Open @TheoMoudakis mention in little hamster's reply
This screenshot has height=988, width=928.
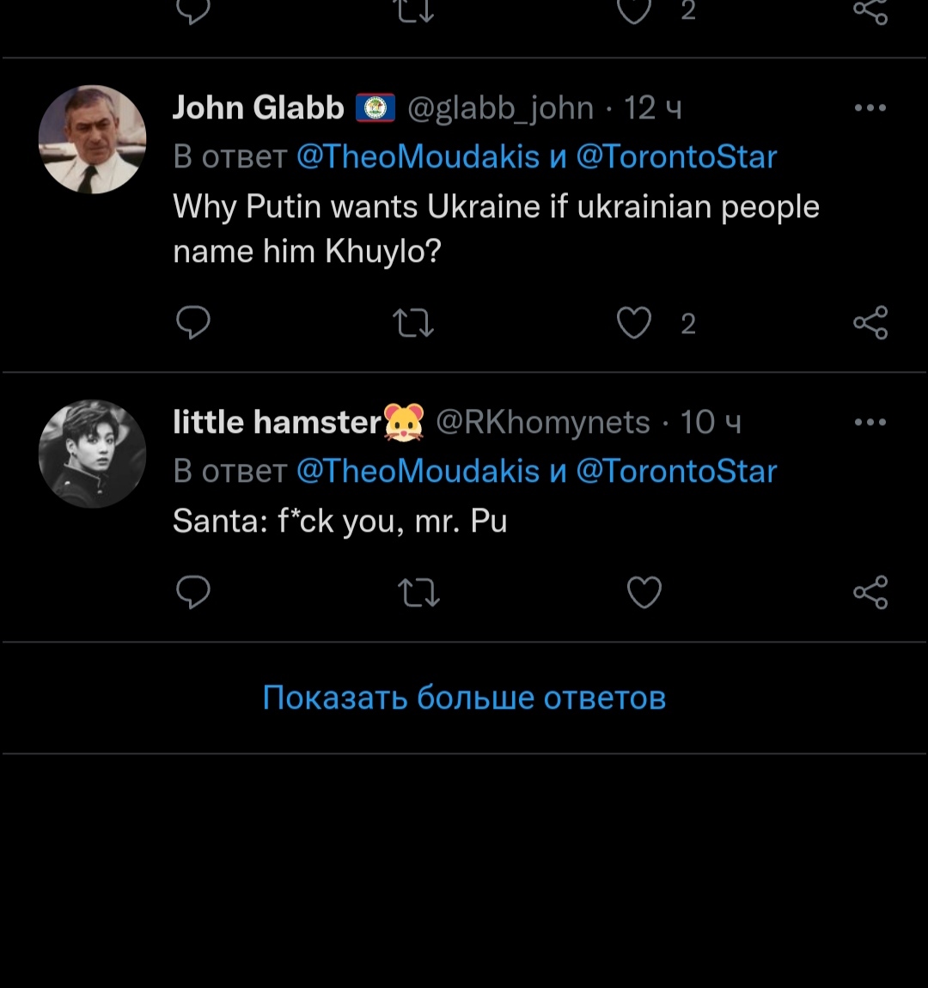point(418,472)
